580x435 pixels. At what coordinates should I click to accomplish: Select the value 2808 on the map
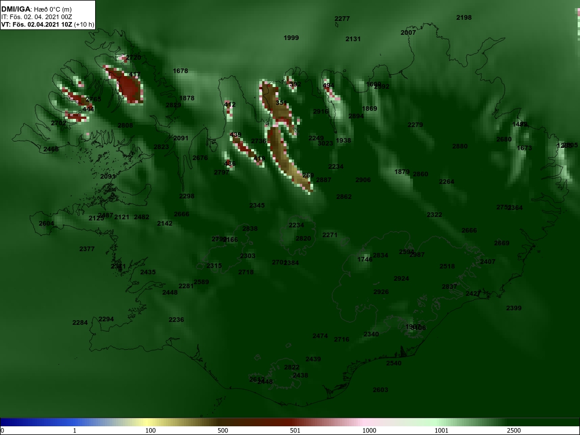[x=125, y=125]
